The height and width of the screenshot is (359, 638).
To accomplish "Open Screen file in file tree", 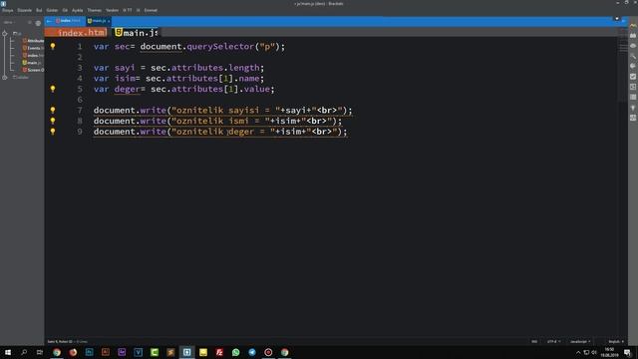I will click(x=33, y=70).
